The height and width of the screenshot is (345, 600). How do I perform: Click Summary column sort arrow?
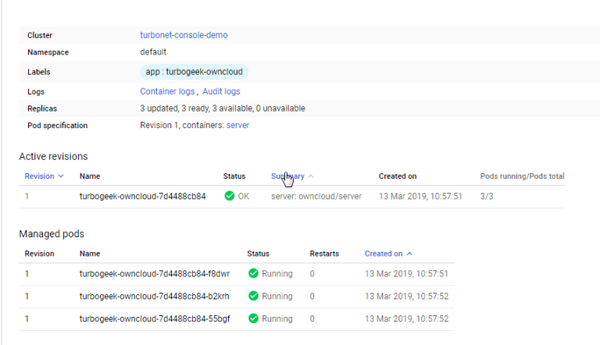click(x=311, y=176)
